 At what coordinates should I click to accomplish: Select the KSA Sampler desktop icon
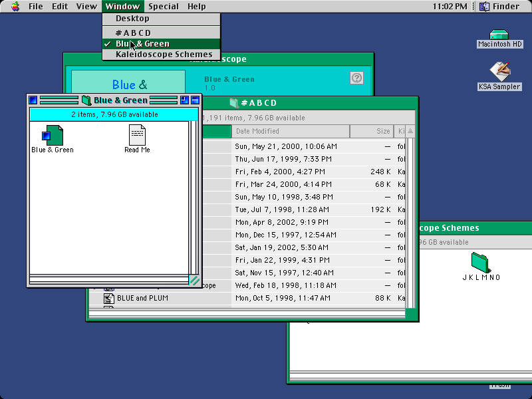point(499,72)
